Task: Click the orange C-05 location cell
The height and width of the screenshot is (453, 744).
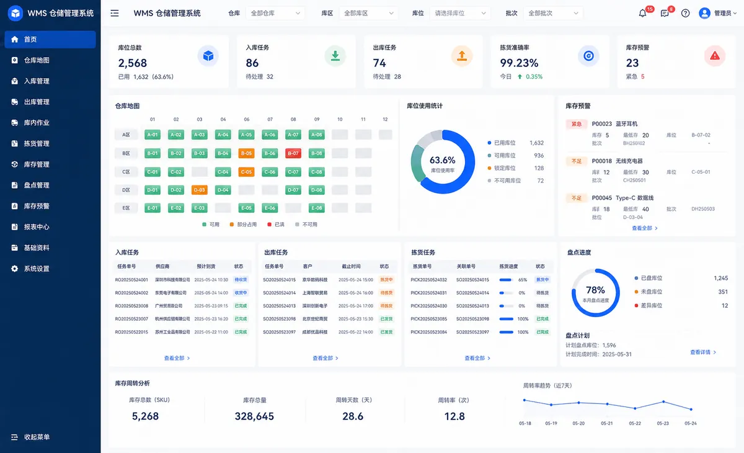Action: coord(247,172)
